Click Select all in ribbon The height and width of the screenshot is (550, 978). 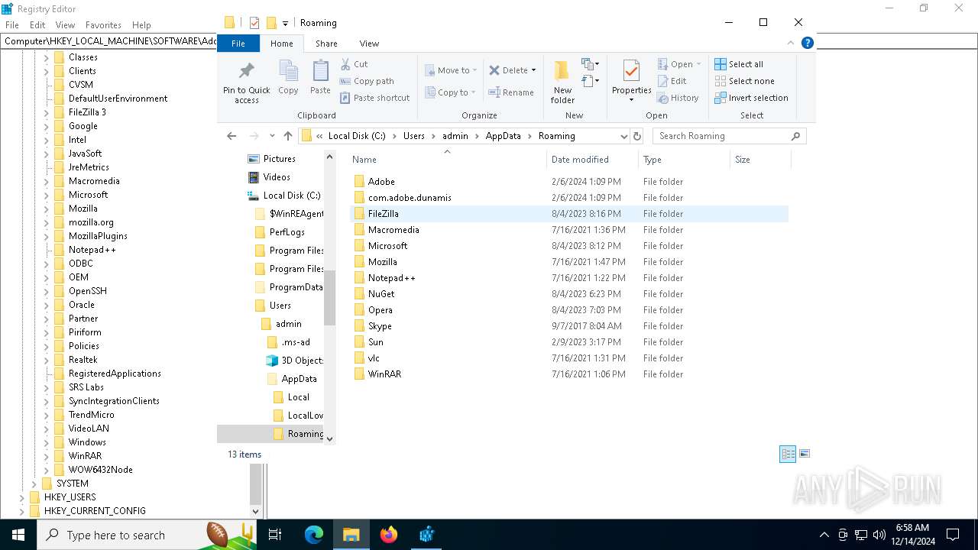point(739,64)
